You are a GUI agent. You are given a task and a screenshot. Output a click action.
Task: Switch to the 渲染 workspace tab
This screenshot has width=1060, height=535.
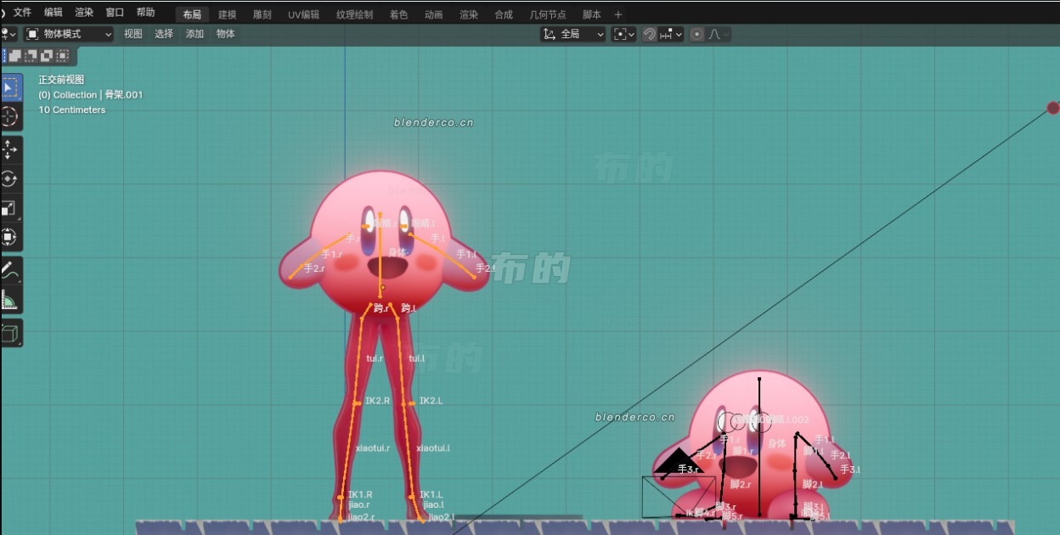point(469,14)
